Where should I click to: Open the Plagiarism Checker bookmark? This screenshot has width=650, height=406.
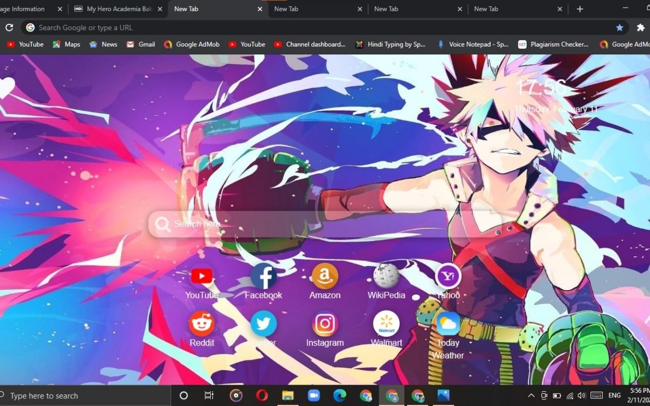click(x=554, y=45)
